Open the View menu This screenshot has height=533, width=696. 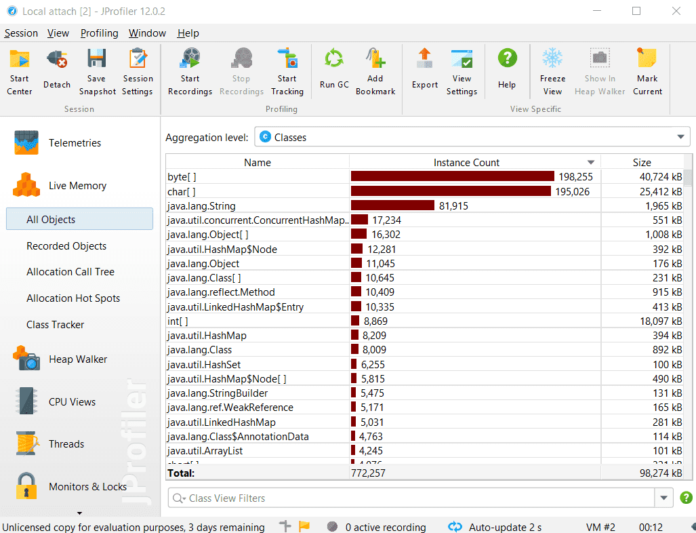(x=58, y=33)
